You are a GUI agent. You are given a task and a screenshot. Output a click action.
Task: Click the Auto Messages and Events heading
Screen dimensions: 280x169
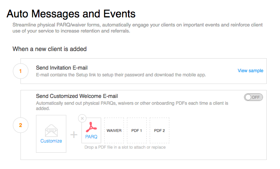click(71, 14)
